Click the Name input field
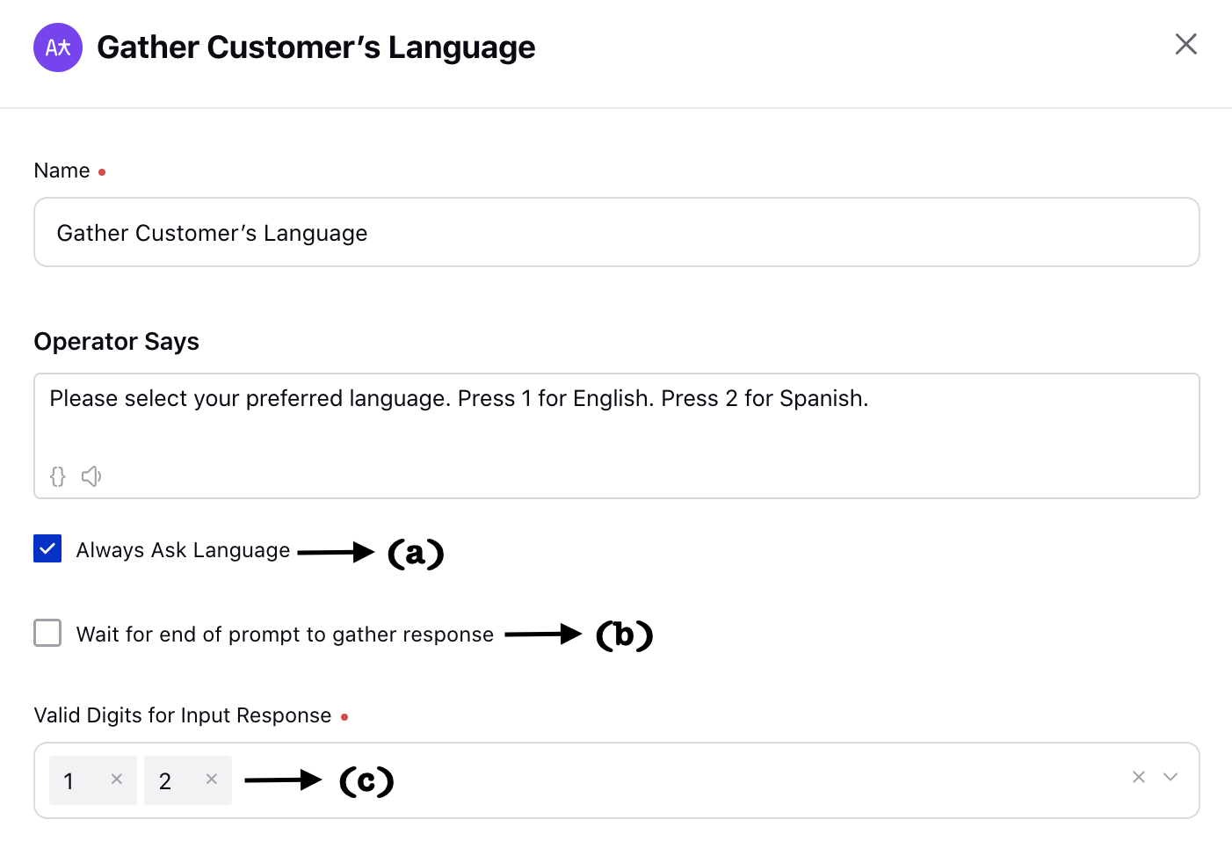 pyautogui.click(x=617, y=232)
